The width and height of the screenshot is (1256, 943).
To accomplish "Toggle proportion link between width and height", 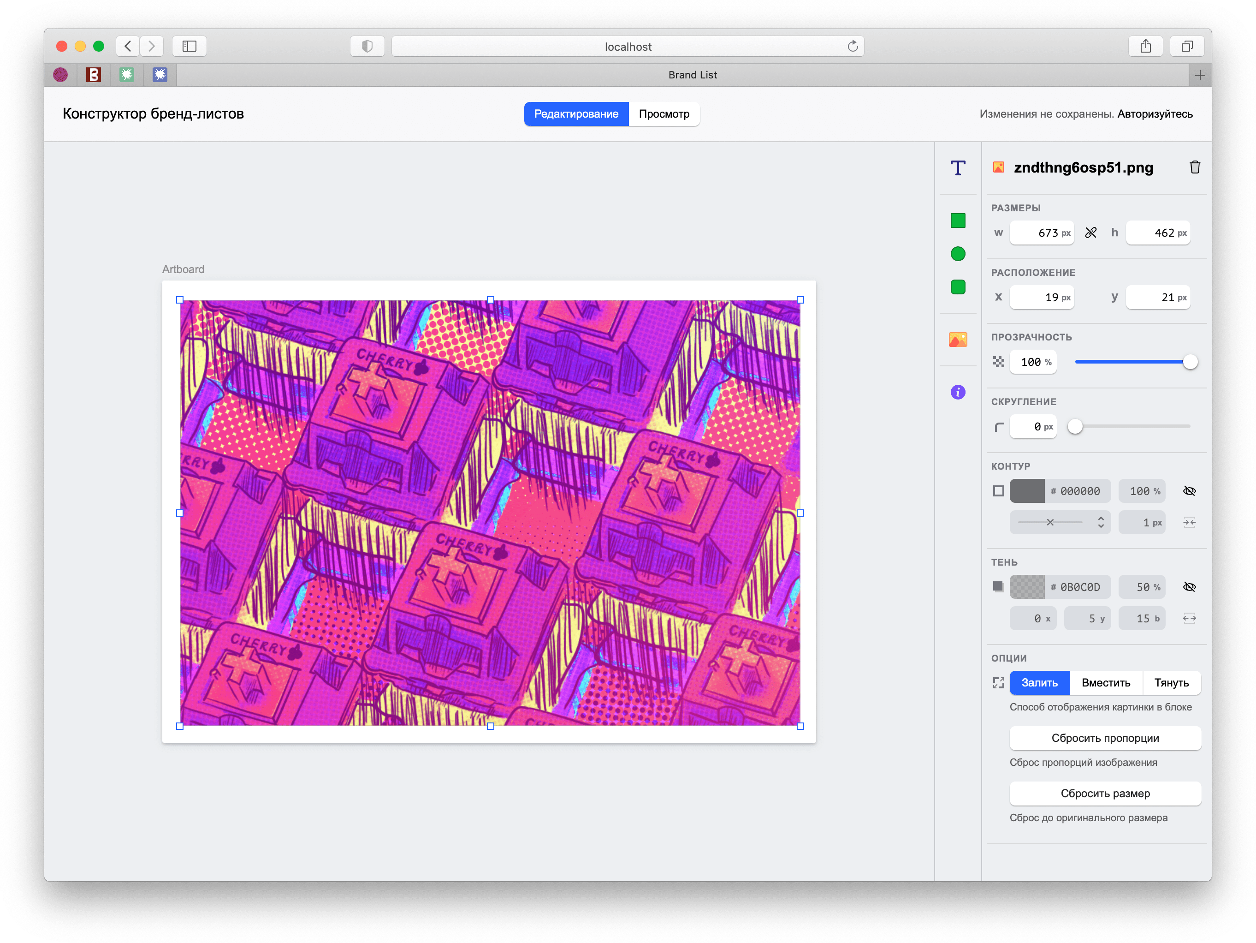I will [x=1091, y=233].
